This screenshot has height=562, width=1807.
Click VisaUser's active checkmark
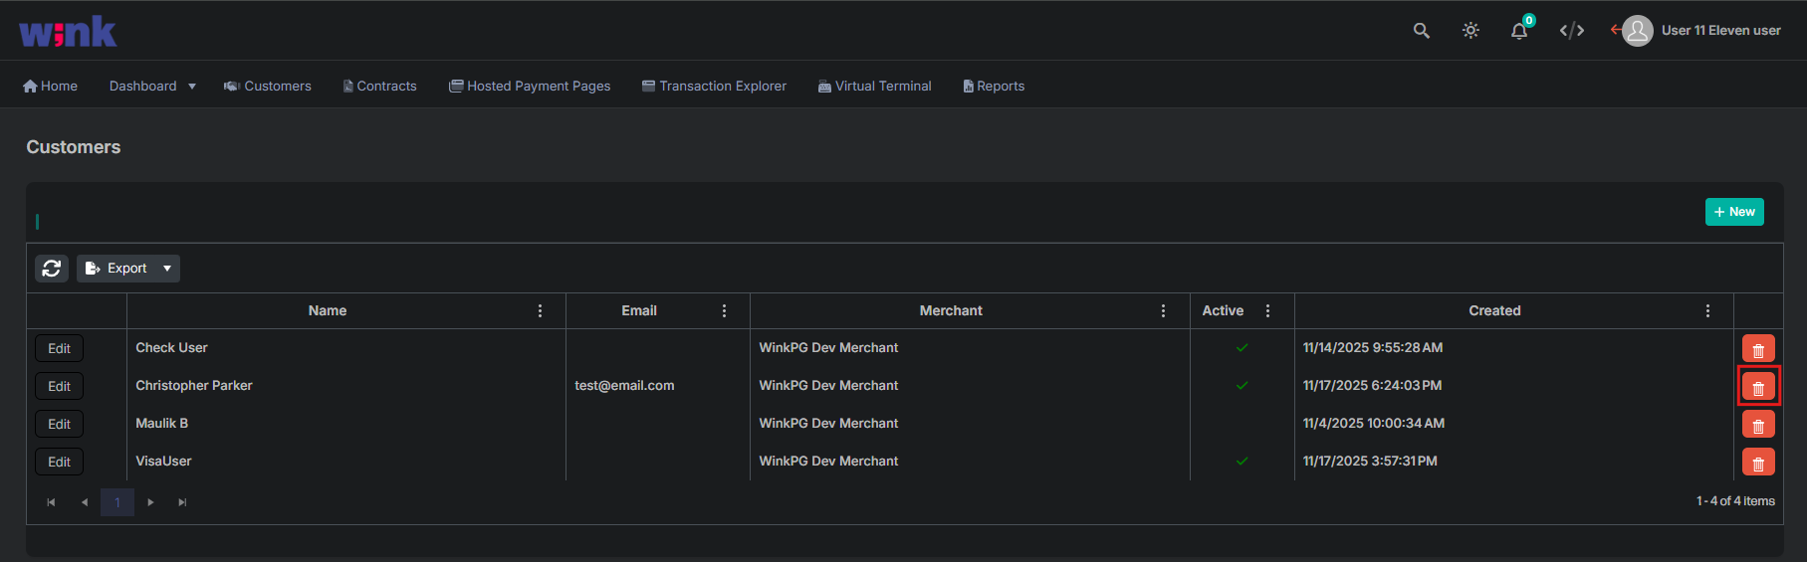(x=1242, y=462)
